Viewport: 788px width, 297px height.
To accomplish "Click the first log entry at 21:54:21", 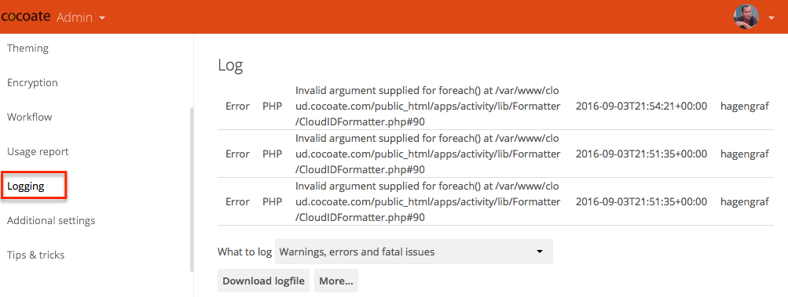I will pyautogui.click(x=496, y=107).
